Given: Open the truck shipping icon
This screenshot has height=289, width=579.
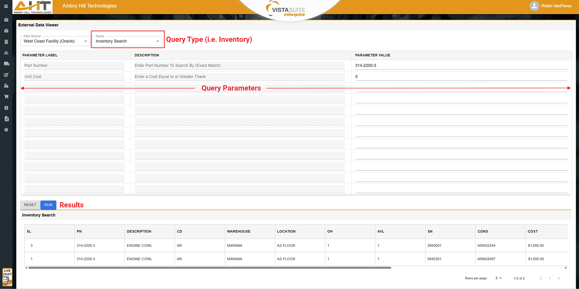Looking at the screenshot, I should point(6,64).
